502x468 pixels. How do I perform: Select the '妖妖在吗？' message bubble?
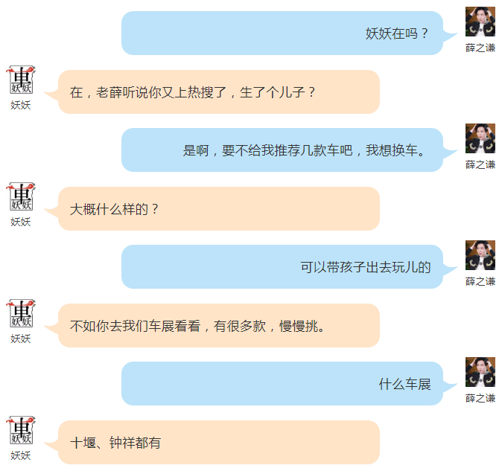tap(282, 33)
